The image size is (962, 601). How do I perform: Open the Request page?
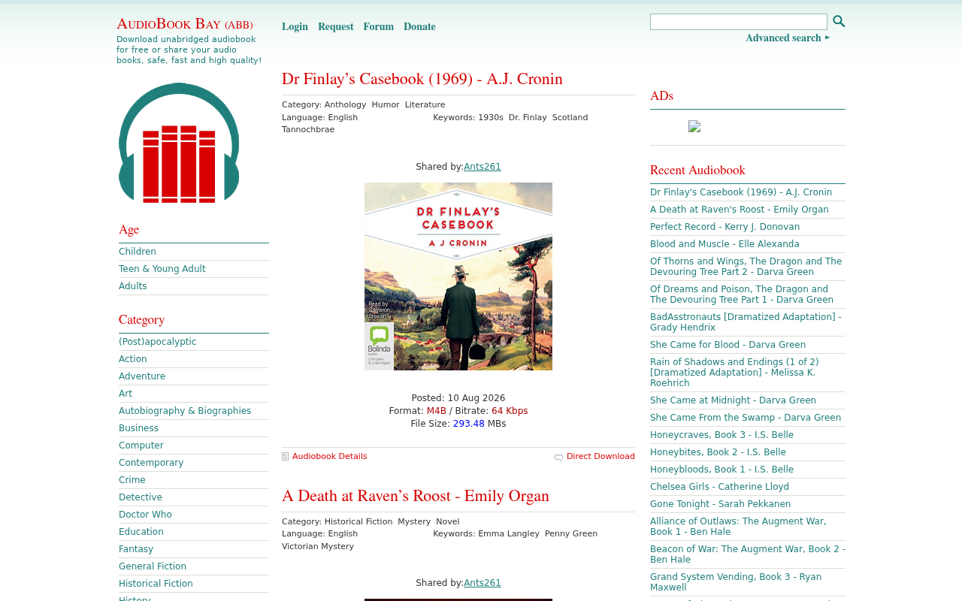[x=335, y=27]
